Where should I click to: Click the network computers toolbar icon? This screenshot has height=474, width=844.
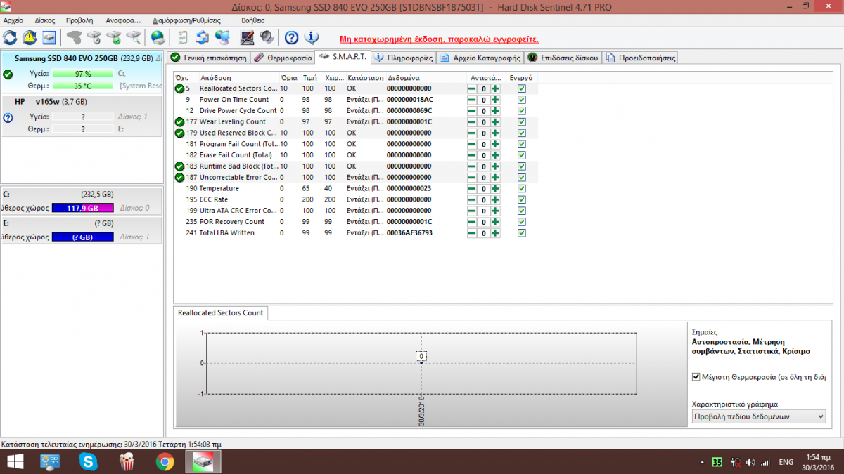click(222, 38)
